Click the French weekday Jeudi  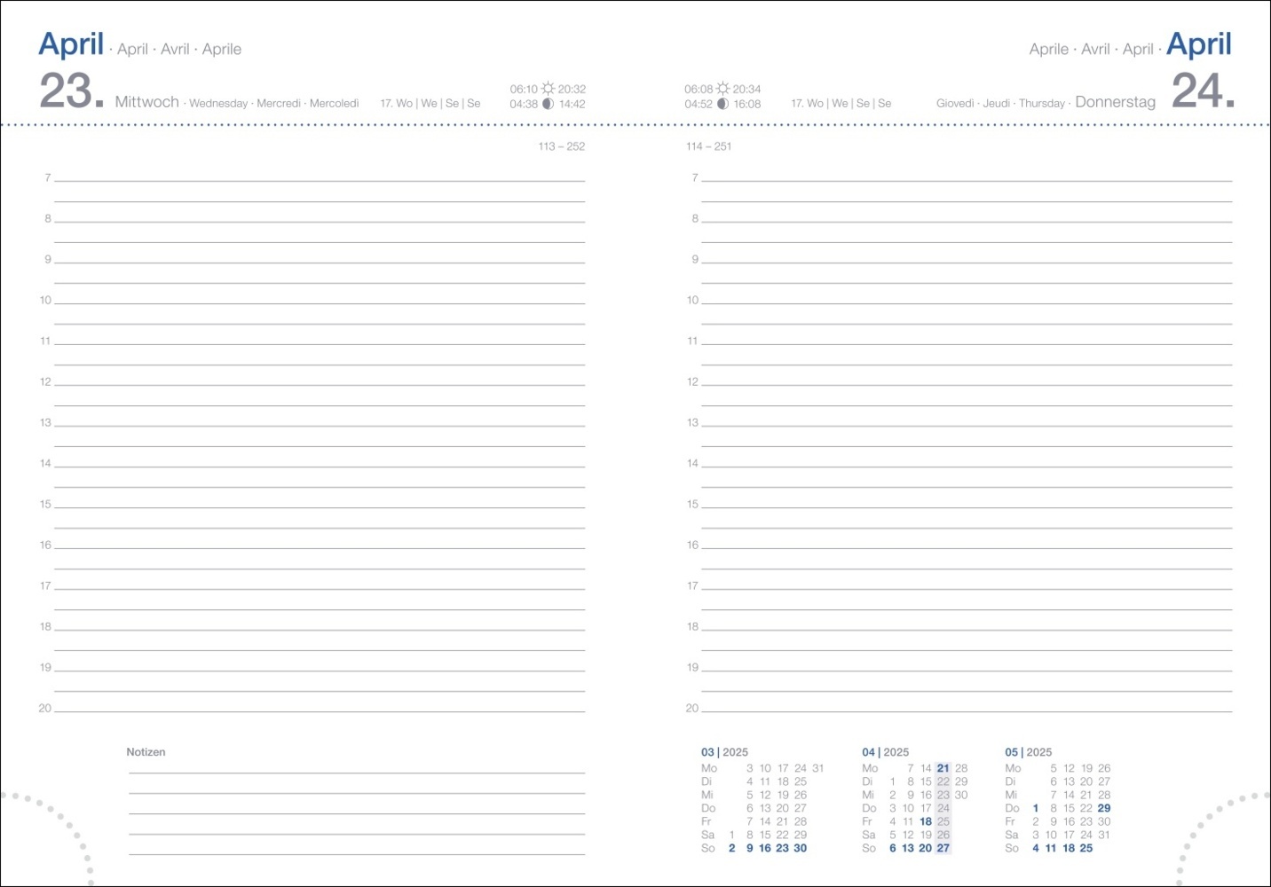coord(997,104)
